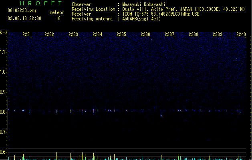The height and width of the screenshot is (160, 252).
Task: Click the 2240 time marker
Action: [x=241, y=34]
